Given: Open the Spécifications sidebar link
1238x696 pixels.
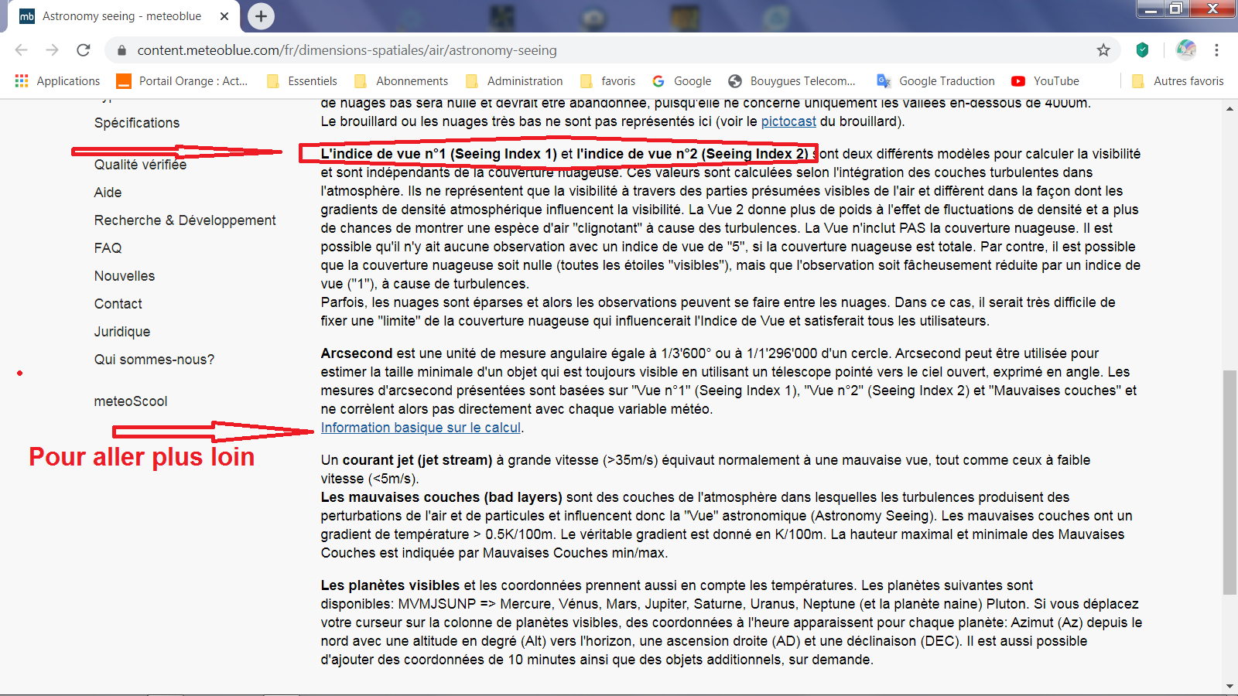Looking at the screenshot, I should coord(137,123).
